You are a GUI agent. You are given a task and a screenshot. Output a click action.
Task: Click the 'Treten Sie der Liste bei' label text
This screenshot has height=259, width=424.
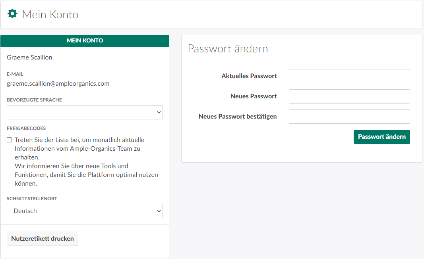pos(79,140)
